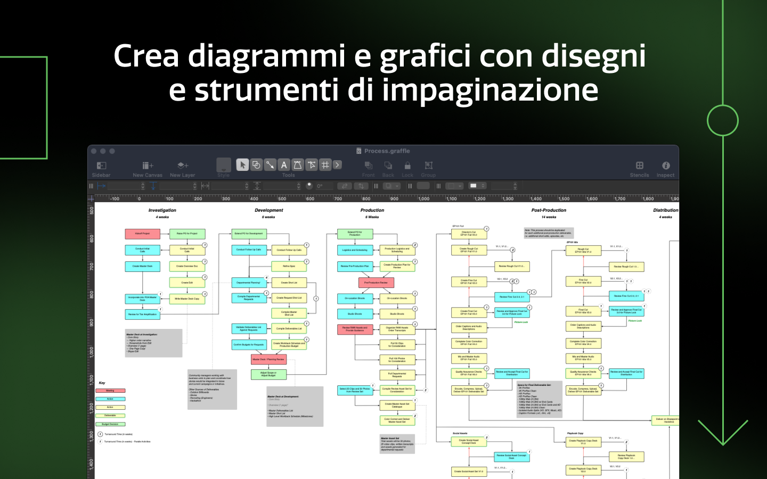767x479 pixels.
Task: Click the ruler origin corner
Action: [91, 199]
